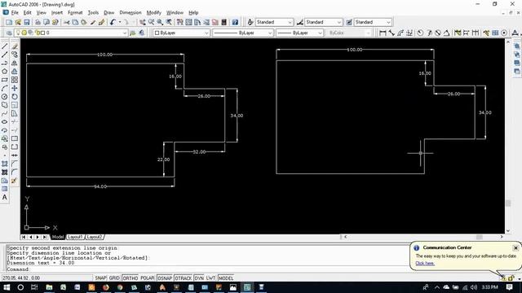Click the vertical scrollbar down arrow

click(508, 231)
